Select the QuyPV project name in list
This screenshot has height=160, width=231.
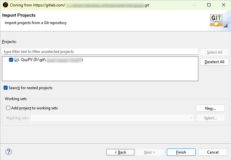click(x=27, y=60)
